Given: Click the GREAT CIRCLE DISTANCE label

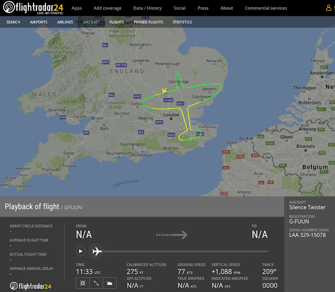Looking at the screenshot, I should point(31,226).
